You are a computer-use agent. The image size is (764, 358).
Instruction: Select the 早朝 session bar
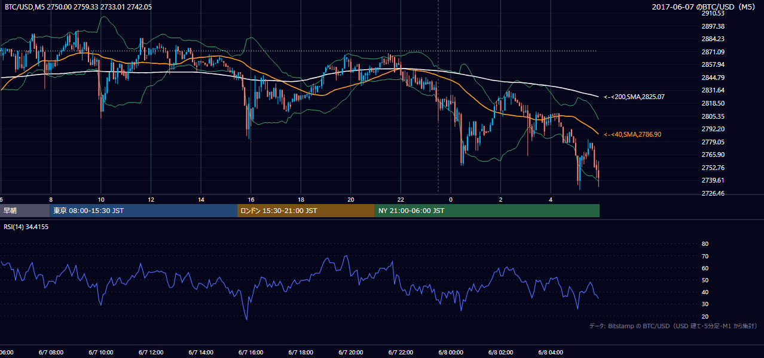[x=25, y=211]
